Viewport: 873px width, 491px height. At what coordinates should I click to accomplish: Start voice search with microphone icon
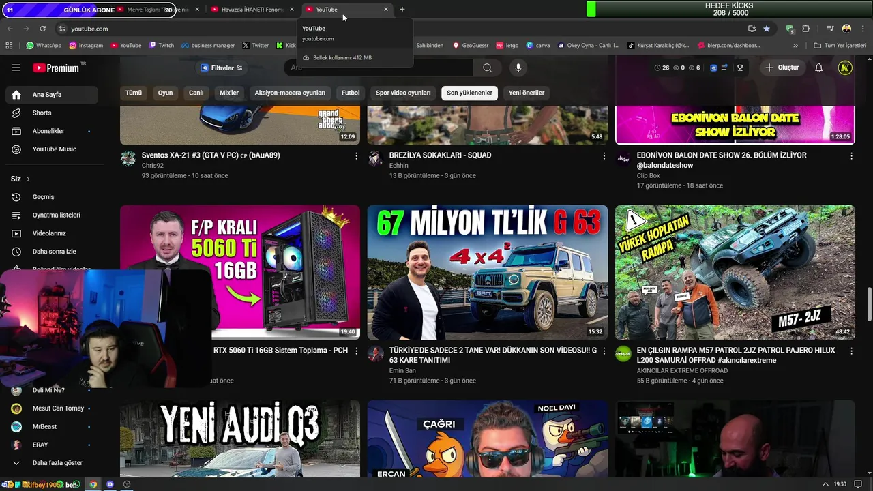pyautogui.click(x=518, y=68)
